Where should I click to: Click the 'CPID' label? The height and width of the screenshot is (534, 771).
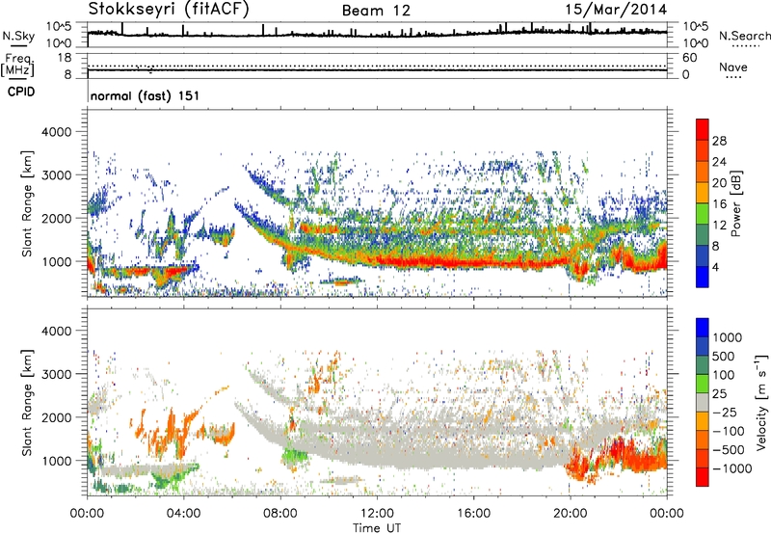[x=21, y=92]
